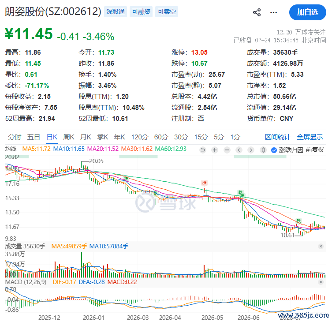
Task: Click the 跌停 10.67 value
Action: (199, 64)
